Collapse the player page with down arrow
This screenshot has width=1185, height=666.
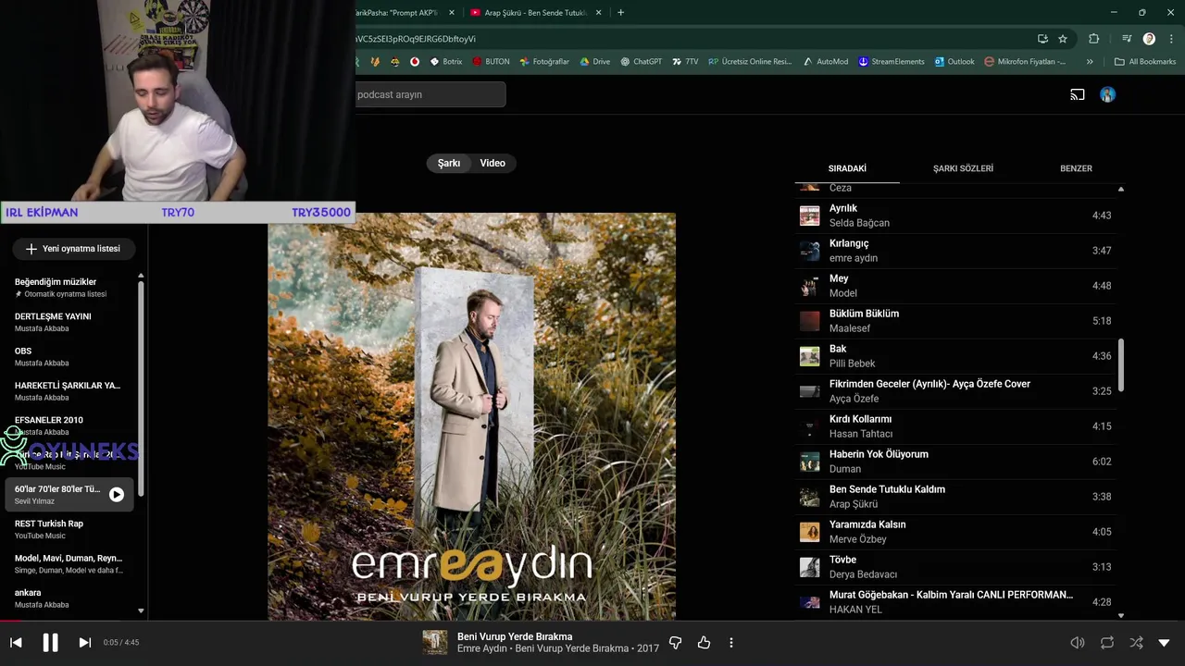[1164, 642]
